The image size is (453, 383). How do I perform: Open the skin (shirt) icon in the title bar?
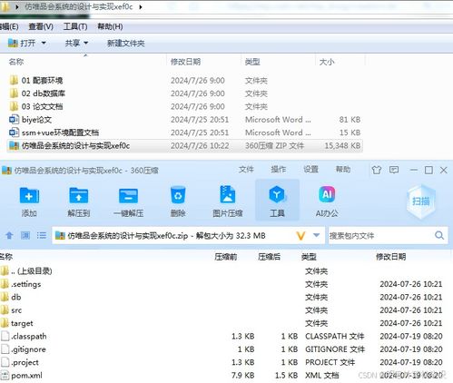377,170
